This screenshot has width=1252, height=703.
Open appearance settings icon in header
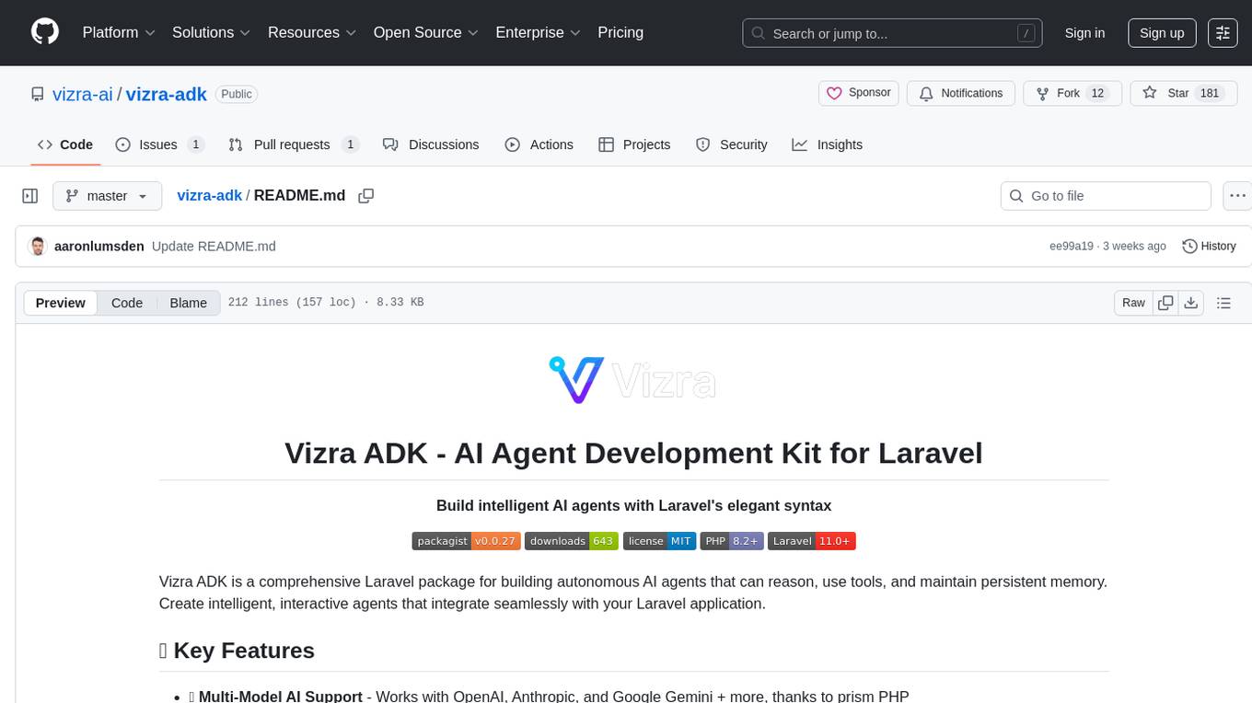click(x=1223, y=33)
